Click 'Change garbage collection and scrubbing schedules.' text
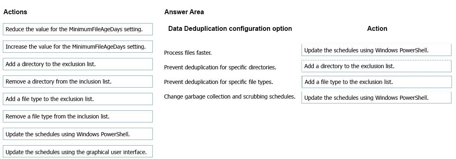The image size is (456, 159). point(230,97)
